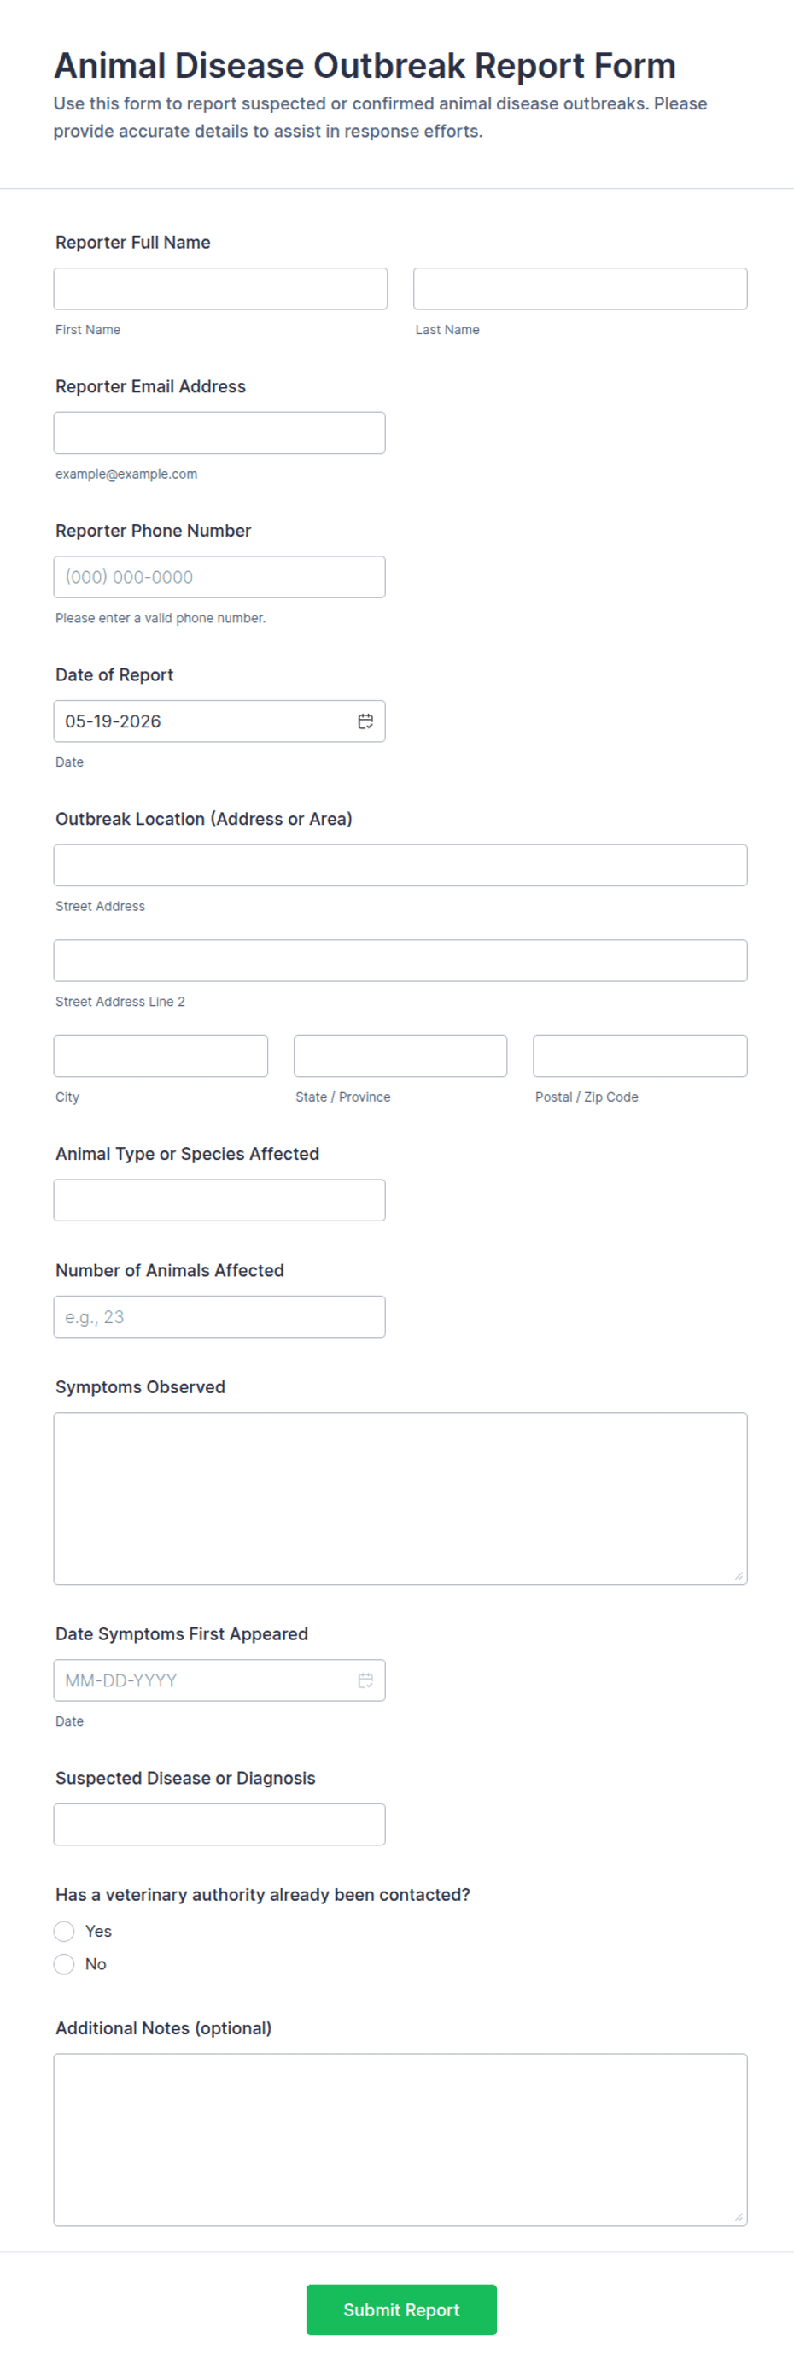
Task: Click the Additional Notes resize handle corner
Action: [x=739, y=2216]
